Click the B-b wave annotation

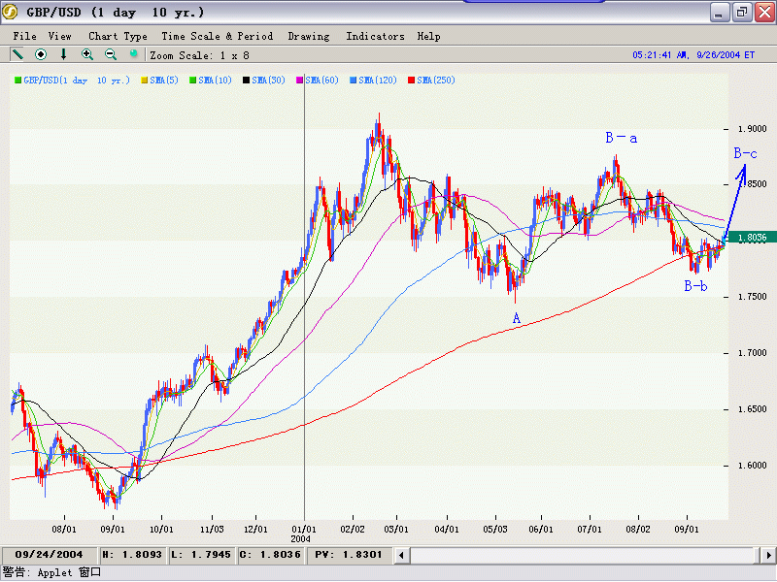coord(695,286)
